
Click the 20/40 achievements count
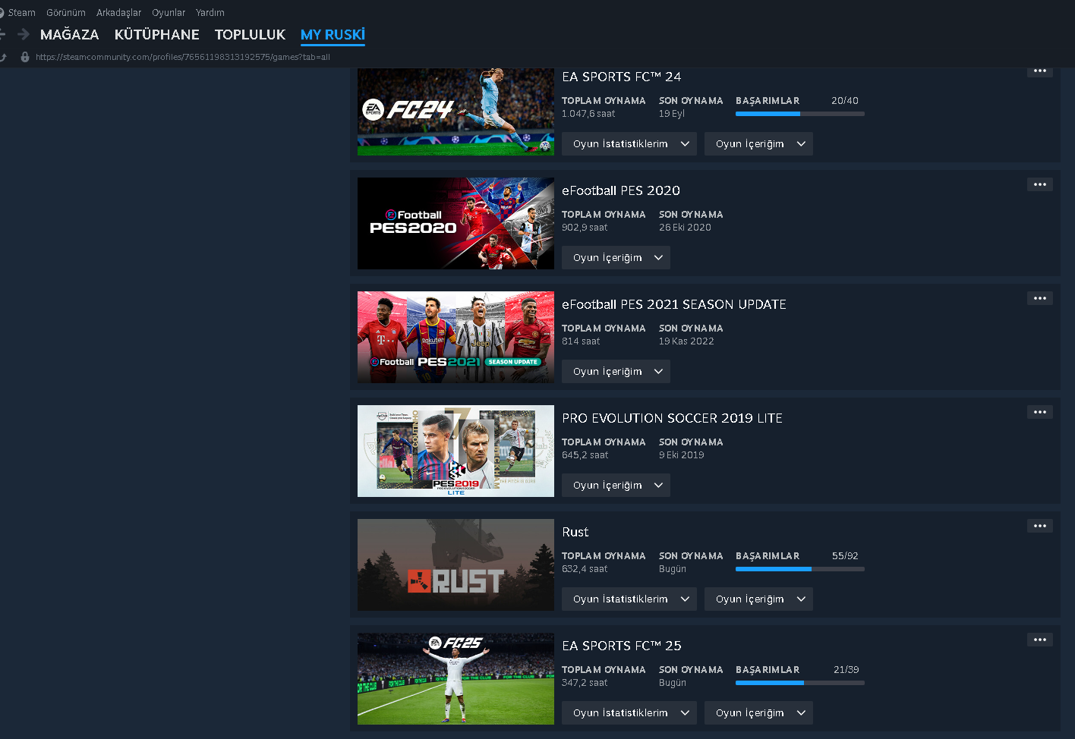845,101
